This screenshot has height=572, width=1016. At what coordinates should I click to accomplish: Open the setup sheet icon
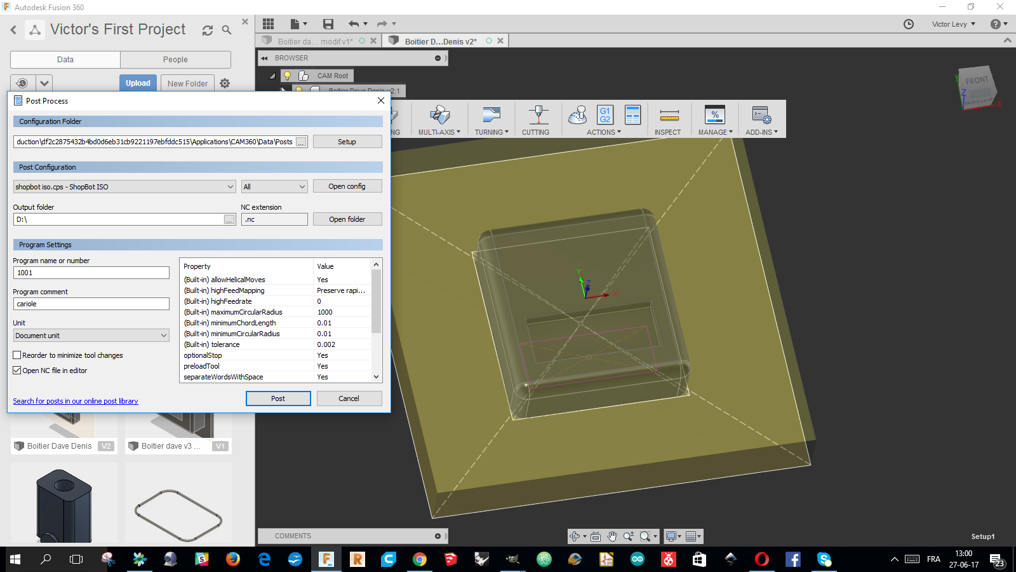[632, 115]
